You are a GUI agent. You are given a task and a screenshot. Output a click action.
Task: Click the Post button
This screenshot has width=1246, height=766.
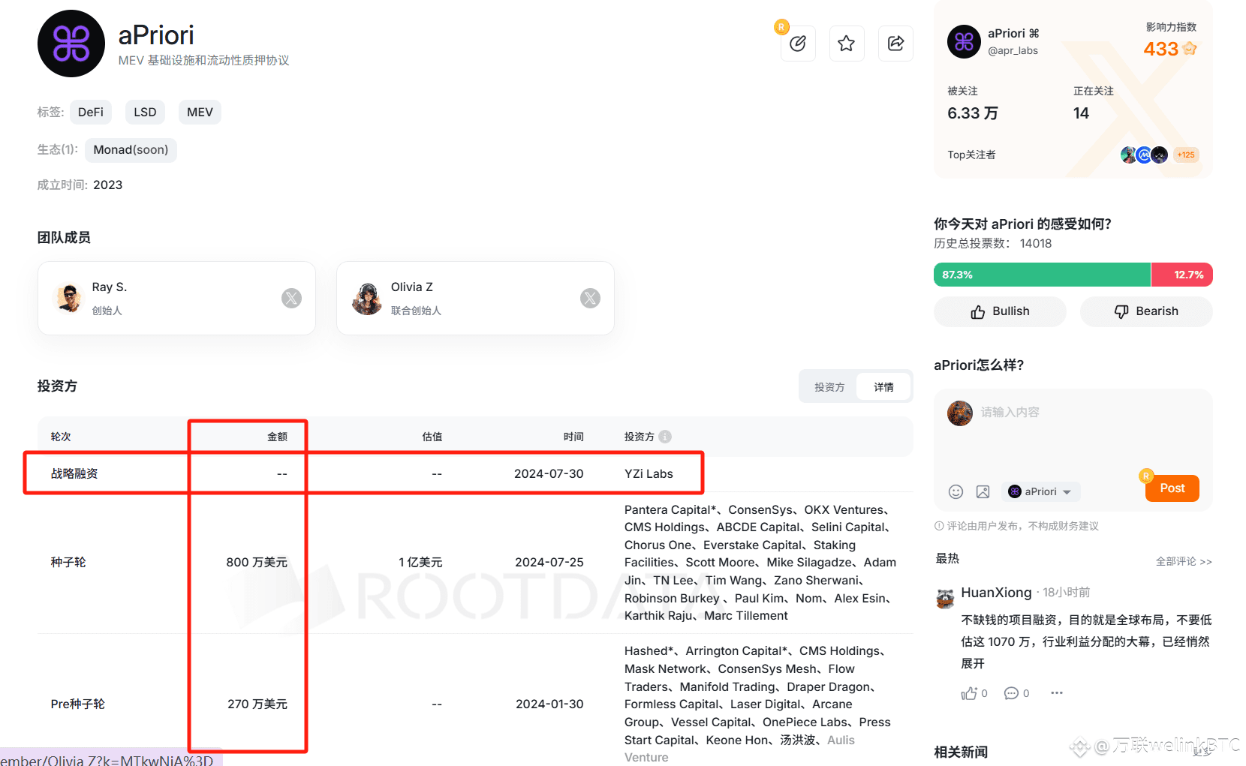pyautogui.click(x=1171, y=488)
